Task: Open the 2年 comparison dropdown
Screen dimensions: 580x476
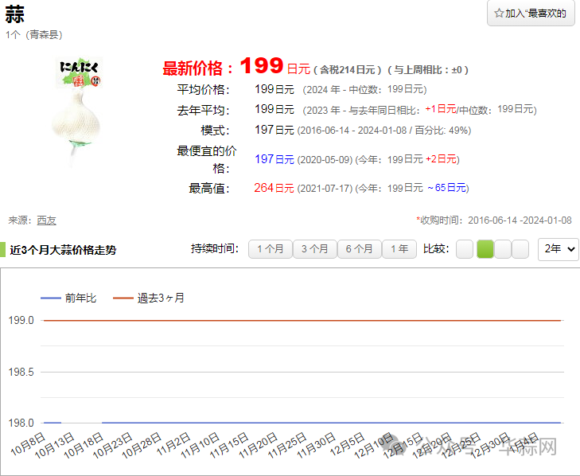Action: (x=559, y=249)
